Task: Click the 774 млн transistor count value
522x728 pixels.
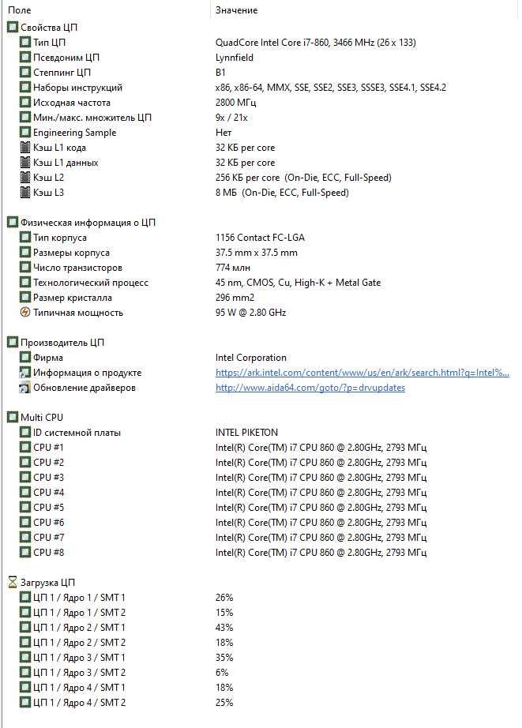Action: [233, 268]
